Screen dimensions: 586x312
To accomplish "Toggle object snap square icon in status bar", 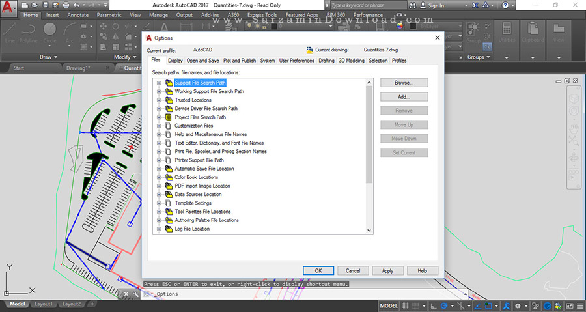I will (488, 306).
